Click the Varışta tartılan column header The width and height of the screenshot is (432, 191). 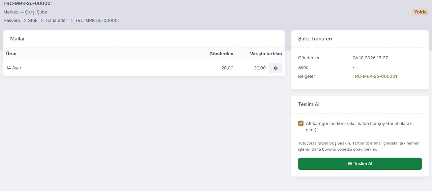pos(266,54)
